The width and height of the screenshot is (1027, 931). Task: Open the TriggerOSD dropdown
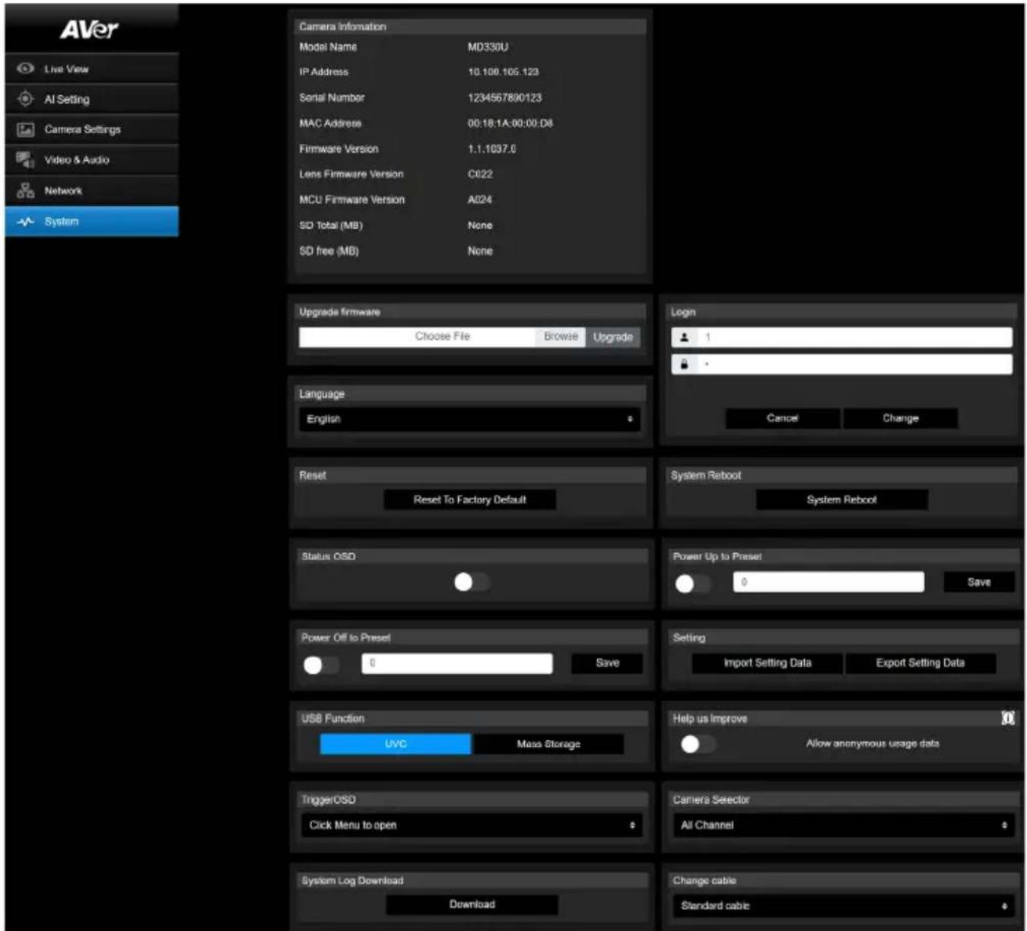click(x=472, y=825)
